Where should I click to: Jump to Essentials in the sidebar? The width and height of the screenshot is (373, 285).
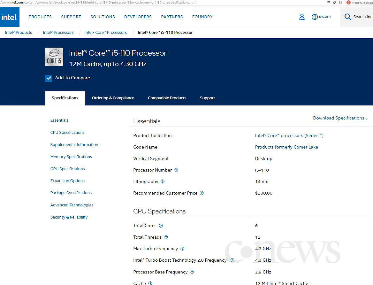coord(59,120)
